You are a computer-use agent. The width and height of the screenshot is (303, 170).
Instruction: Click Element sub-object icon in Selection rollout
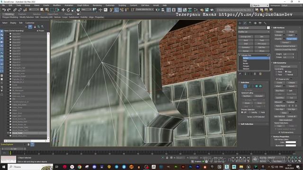pyautogui.click(x=260, y=86)
